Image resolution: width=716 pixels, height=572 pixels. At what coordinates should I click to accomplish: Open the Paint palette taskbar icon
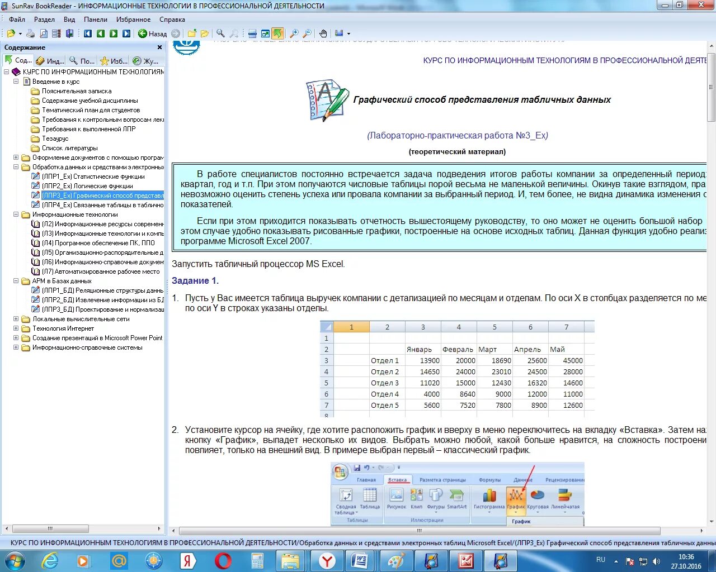[x=396, y=560]
